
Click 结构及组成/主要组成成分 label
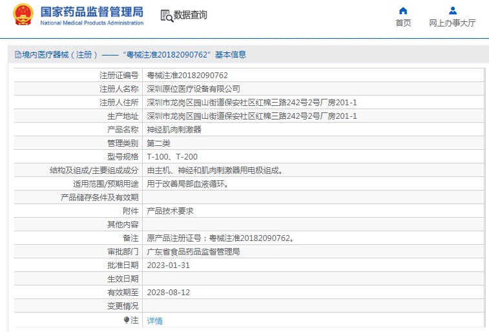[94, 171]
